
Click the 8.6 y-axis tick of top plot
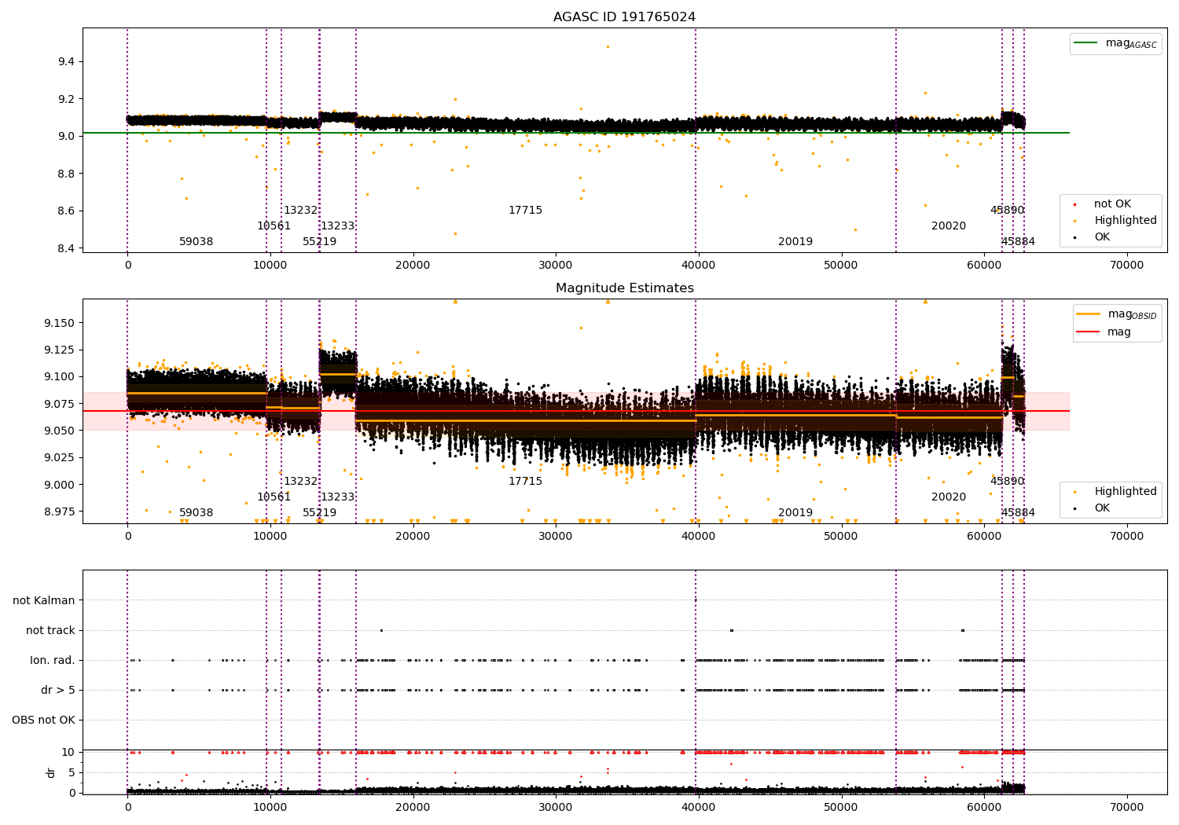point(66,211)
